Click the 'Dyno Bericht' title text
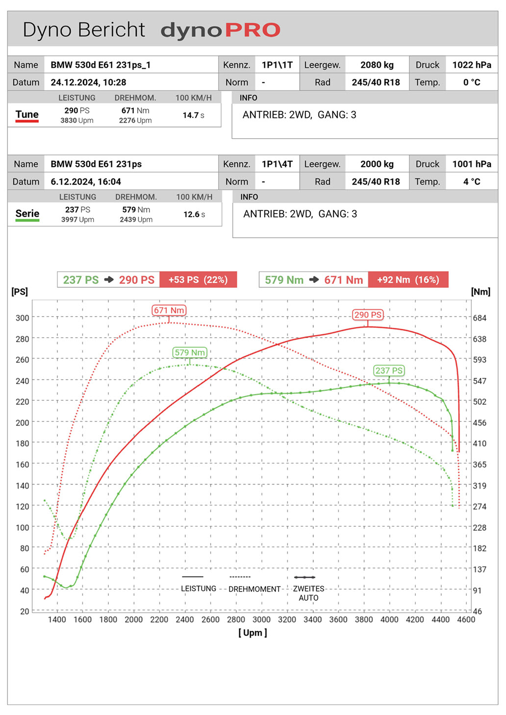Image resolution: width=506 pixels, height=715 pixels. (x=84, y=30)
